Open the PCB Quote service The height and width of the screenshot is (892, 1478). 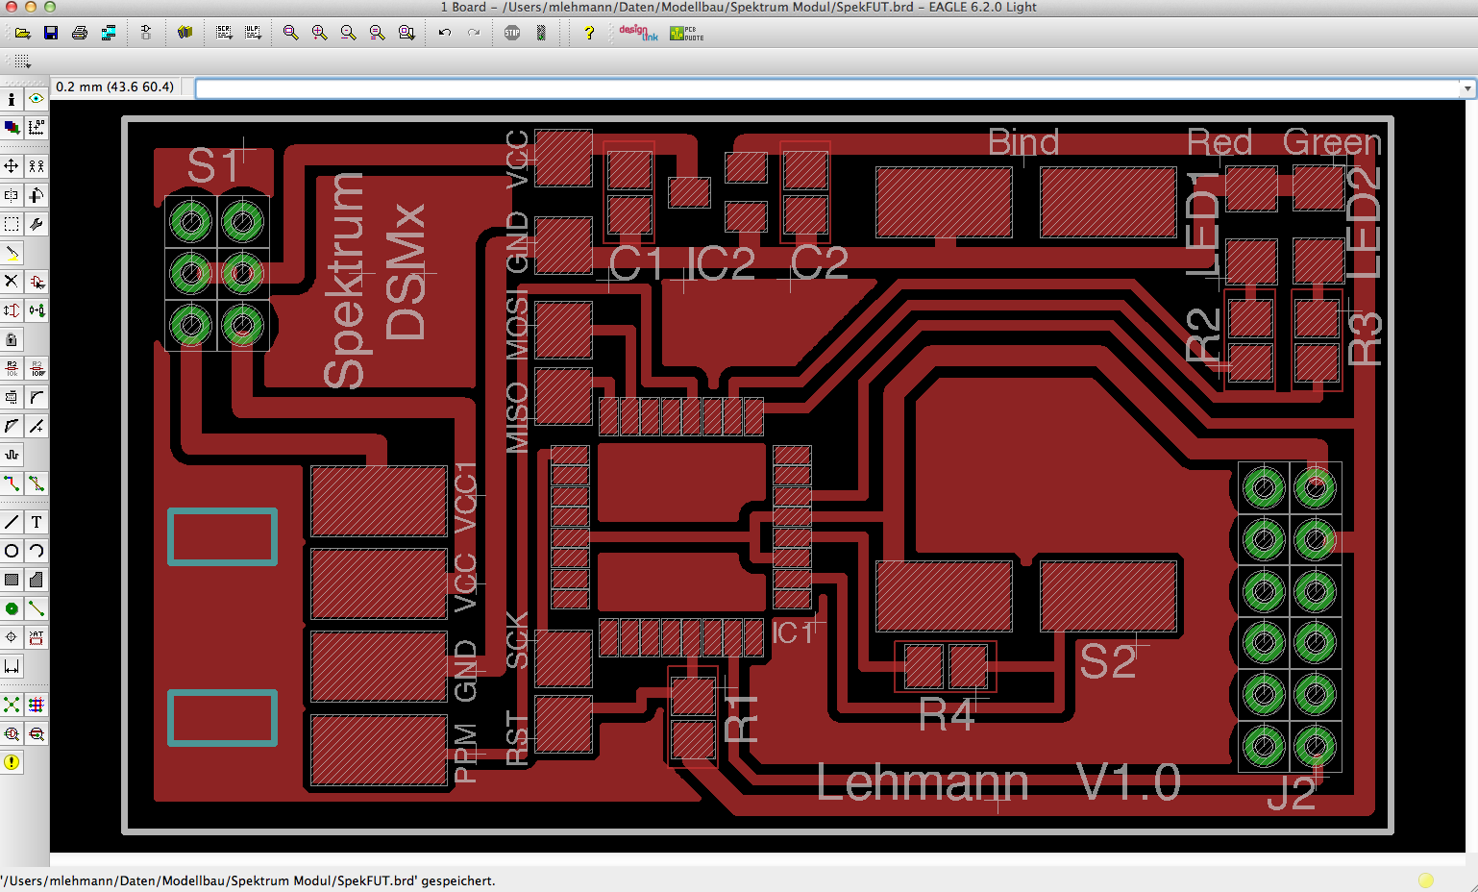point(687,33)
